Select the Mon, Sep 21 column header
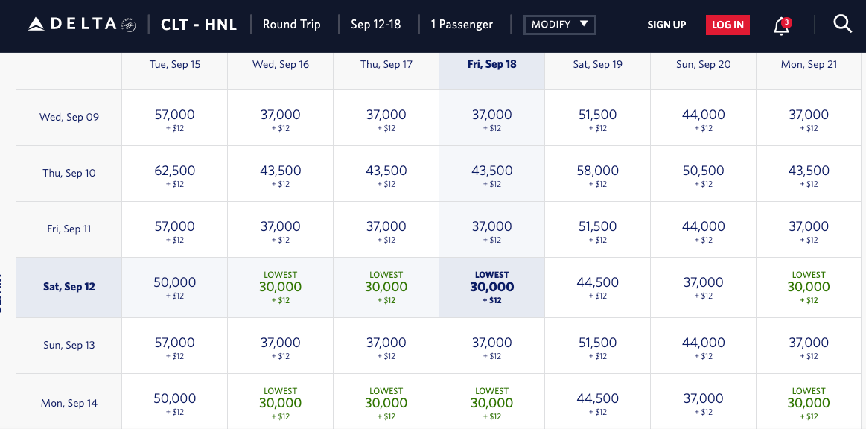Viewport: 866px width, 432px height. (809, 64)
